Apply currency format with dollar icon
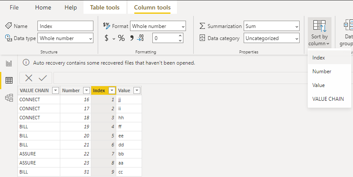This screenshot has width=353, height=177. [x=106, y=38]
